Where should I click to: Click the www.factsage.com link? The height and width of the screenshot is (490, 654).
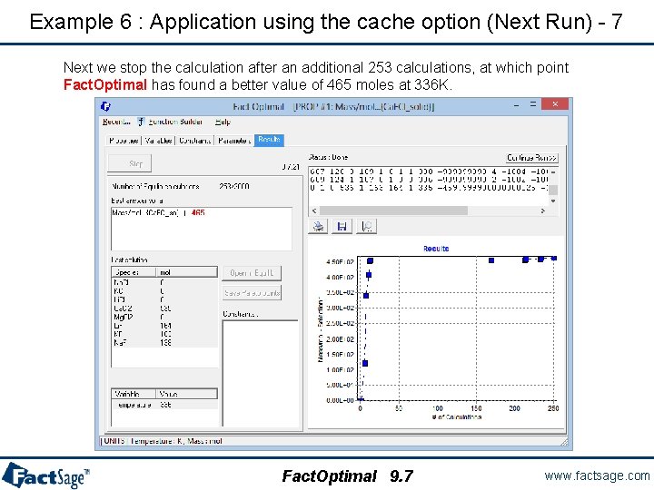pos(598,475)
